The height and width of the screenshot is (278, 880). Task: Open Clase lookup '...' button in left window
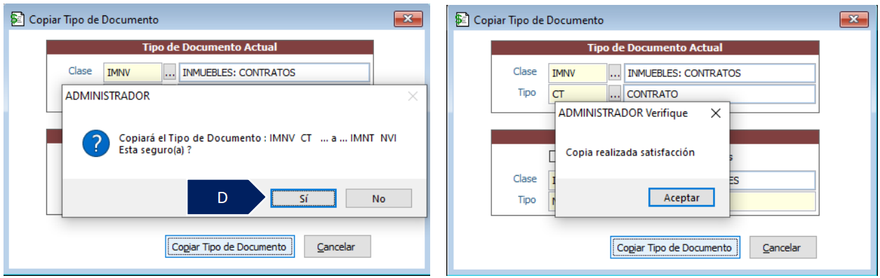pos(169,72)
